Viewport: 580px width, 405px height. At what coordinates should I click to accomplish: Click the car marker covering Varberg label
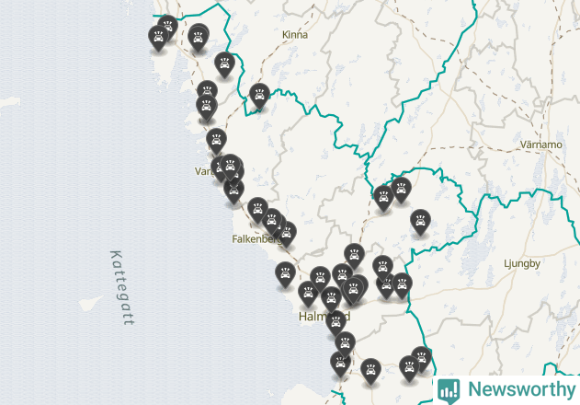(221, 169)
